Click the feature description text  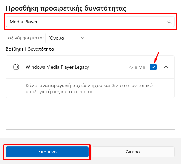coord(89,88)
